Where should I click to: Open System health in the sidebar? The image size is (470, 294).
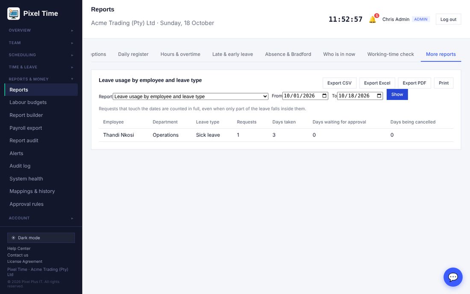[x=41, y=179]
